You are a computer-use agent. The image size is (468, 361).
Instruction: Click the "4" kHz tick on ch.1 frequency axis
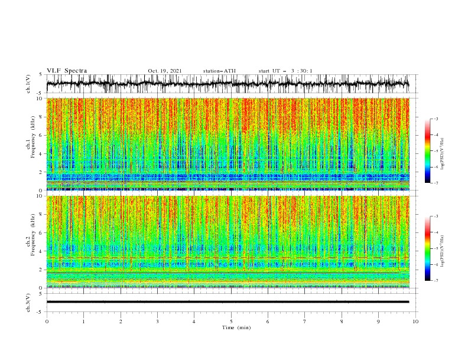tap(41, 154)
